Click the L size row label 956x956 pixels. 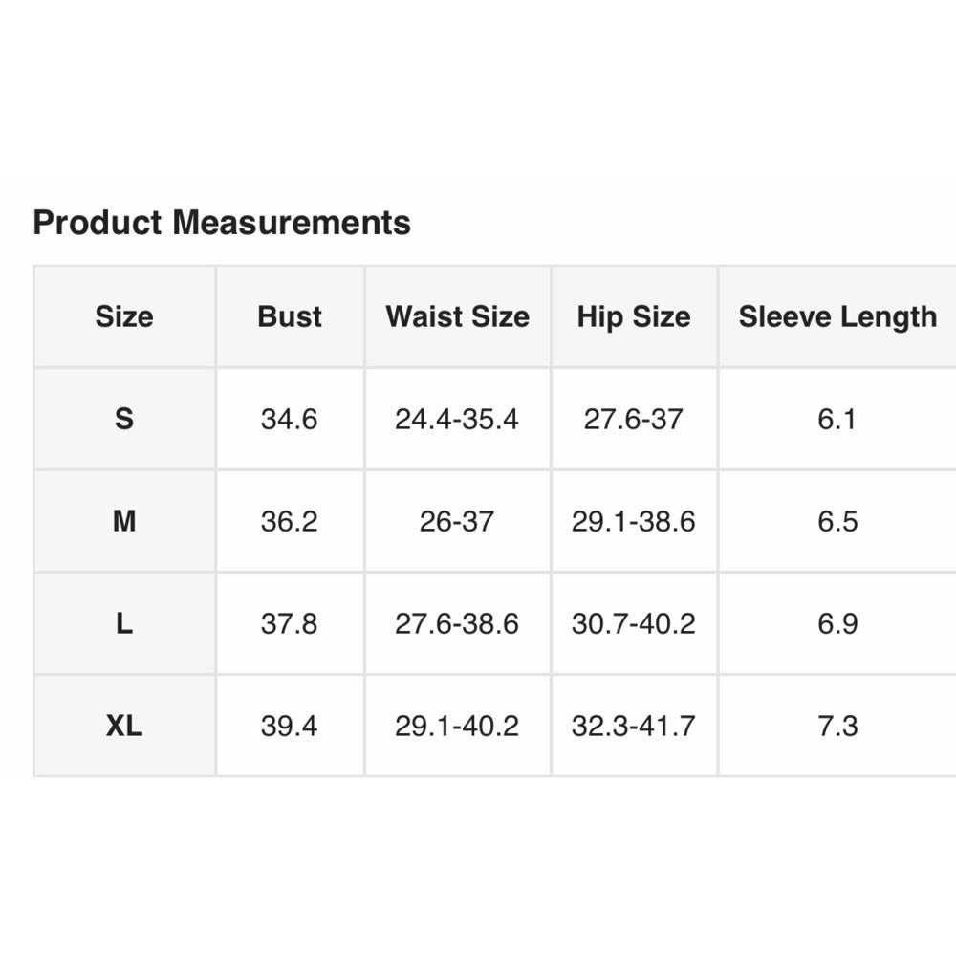click(124, 623)
